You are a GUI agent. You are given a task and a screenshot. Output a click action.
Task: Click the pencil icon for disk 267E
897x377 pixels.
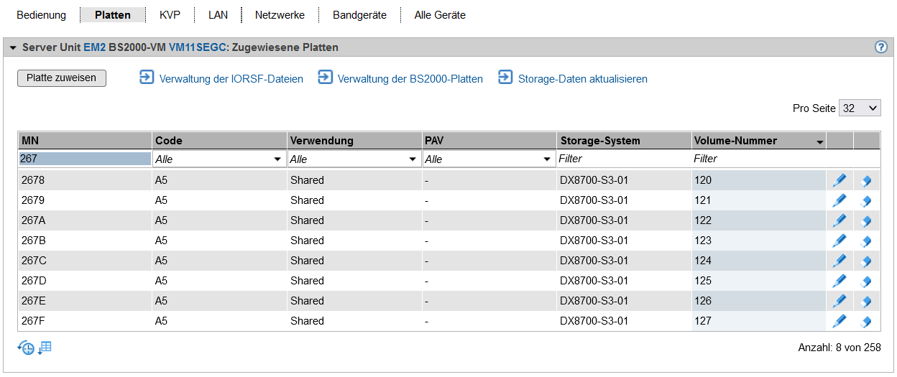pyautogui.click(x=839, y=301)
